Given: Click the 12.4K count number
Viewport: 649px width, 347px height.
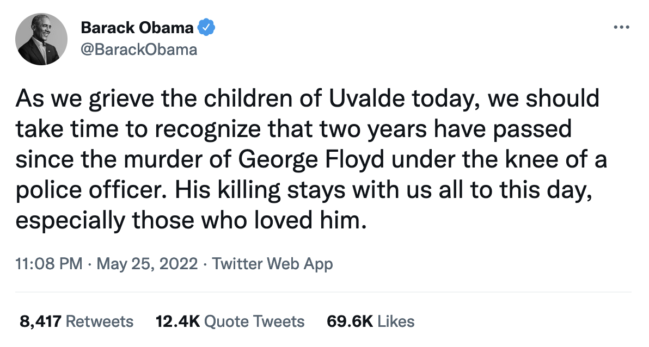Looking at the screenshot, I should point(178,321).
